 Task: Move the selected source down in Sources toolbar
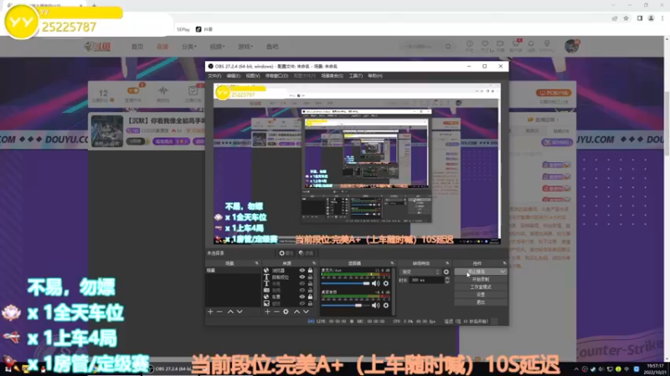[x=306, y=312]
